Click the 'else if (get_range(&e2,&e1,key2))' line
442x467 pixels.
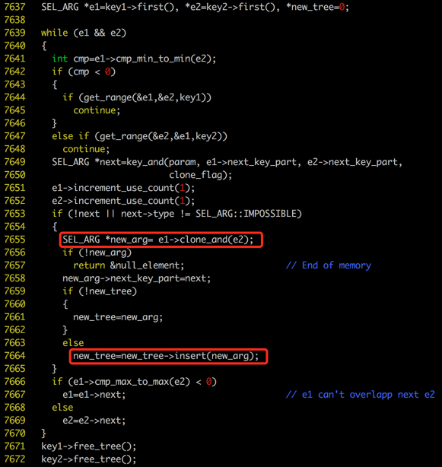(x=139, y=136)
